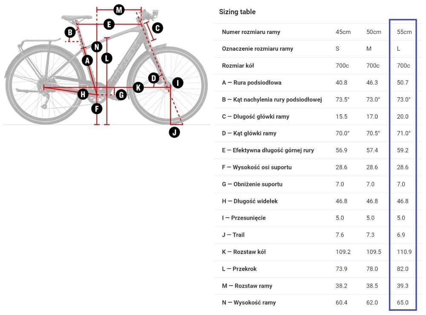Screen dimensions: 426x315
Task: Select the J trail marker
Action: coord(174,132)
